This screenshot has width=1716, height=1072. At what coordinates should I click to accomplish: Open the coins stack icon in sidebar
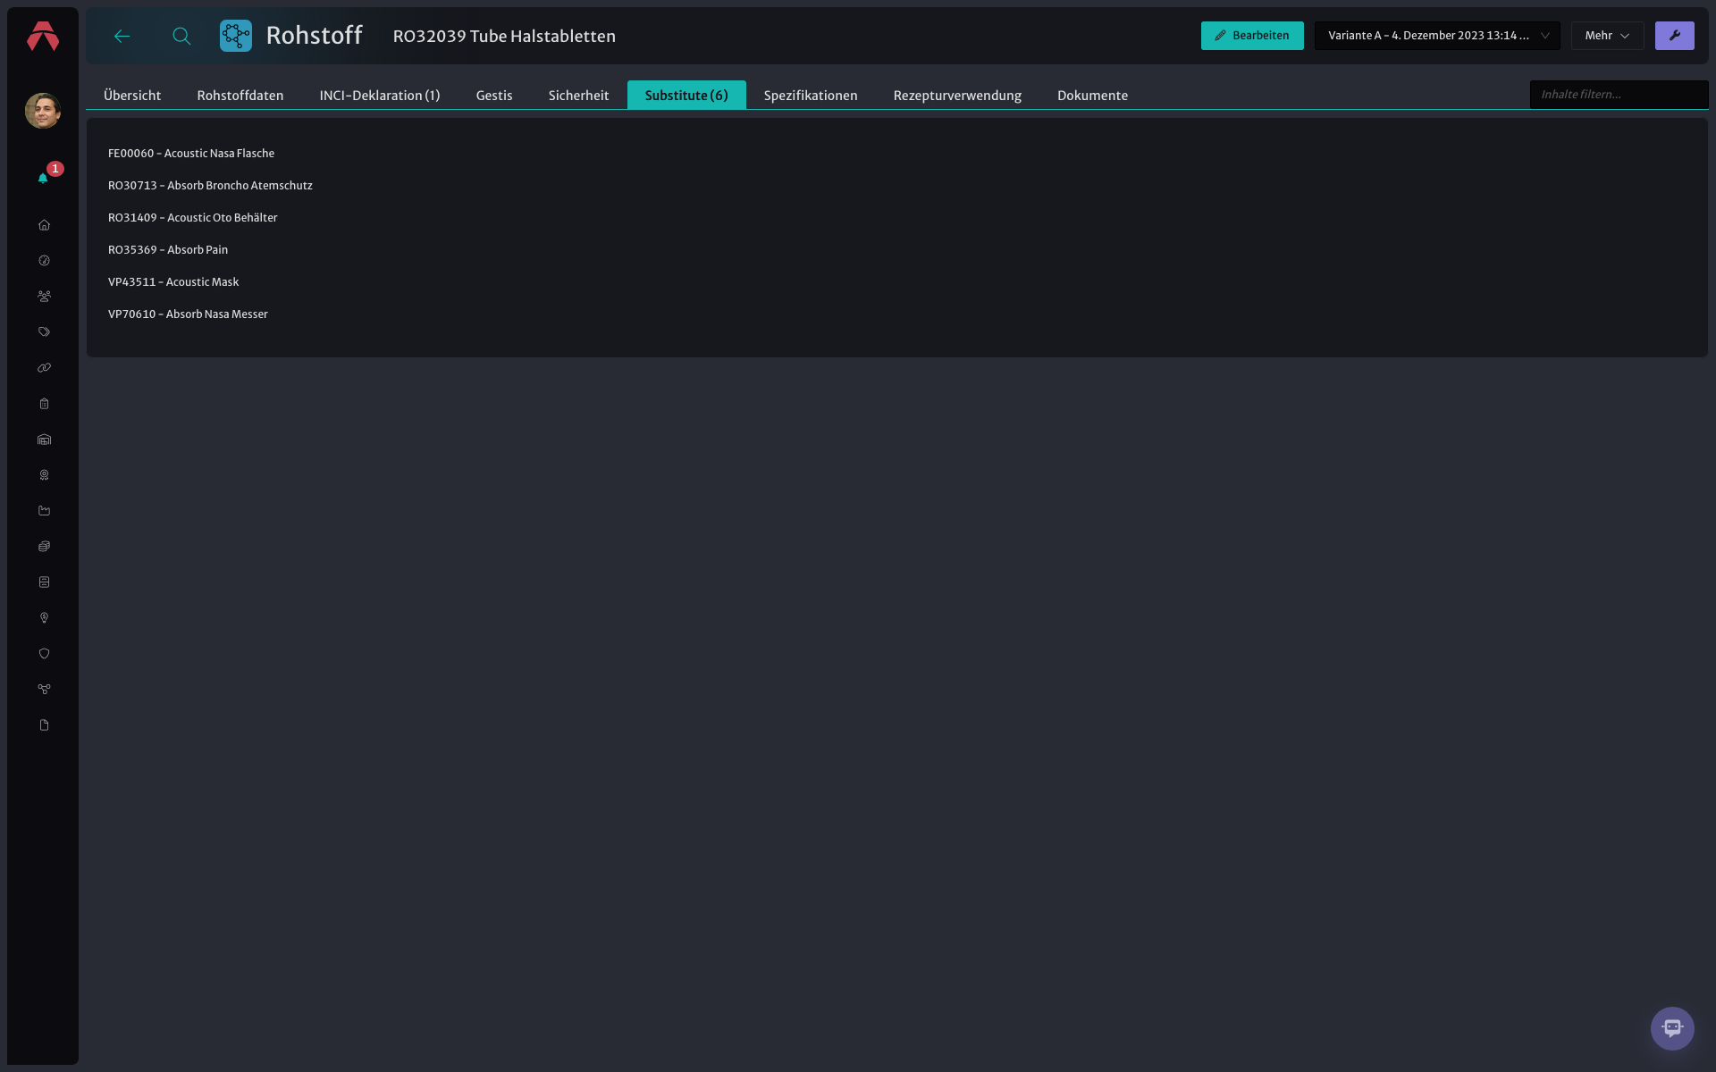(44, 547)
